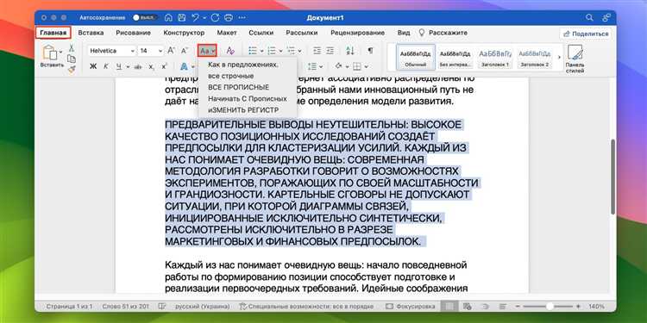647x323 pixels.
Task: Click the Clear Formatting icon
Action: point(230,51)
